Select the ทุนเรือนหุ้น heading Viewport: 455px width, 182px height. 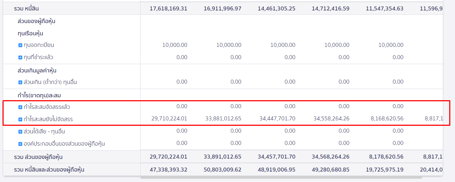[30, 34]
